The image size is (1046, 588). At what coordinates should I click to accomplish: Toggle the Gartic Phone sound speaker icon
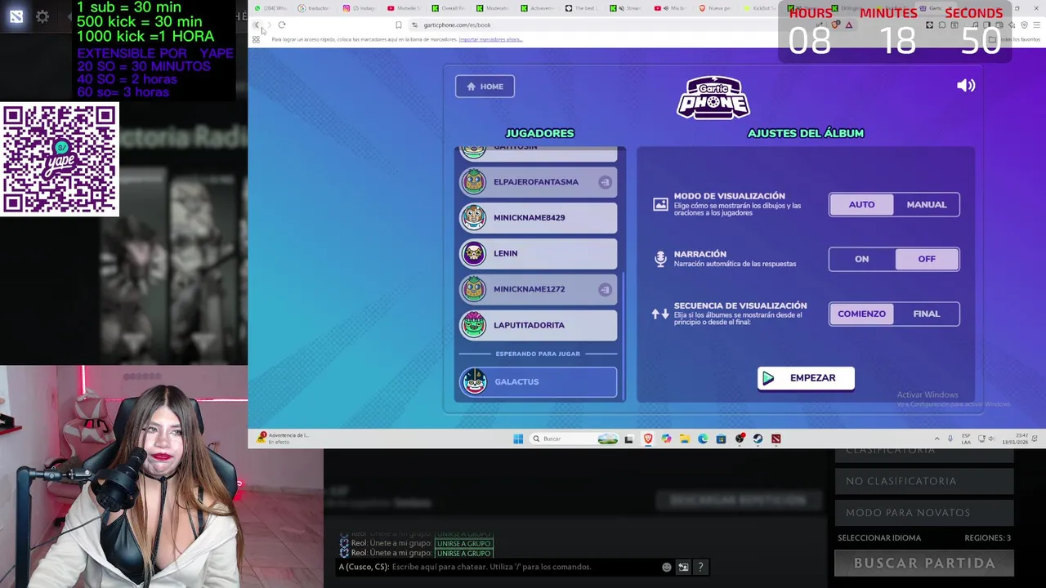966,86
